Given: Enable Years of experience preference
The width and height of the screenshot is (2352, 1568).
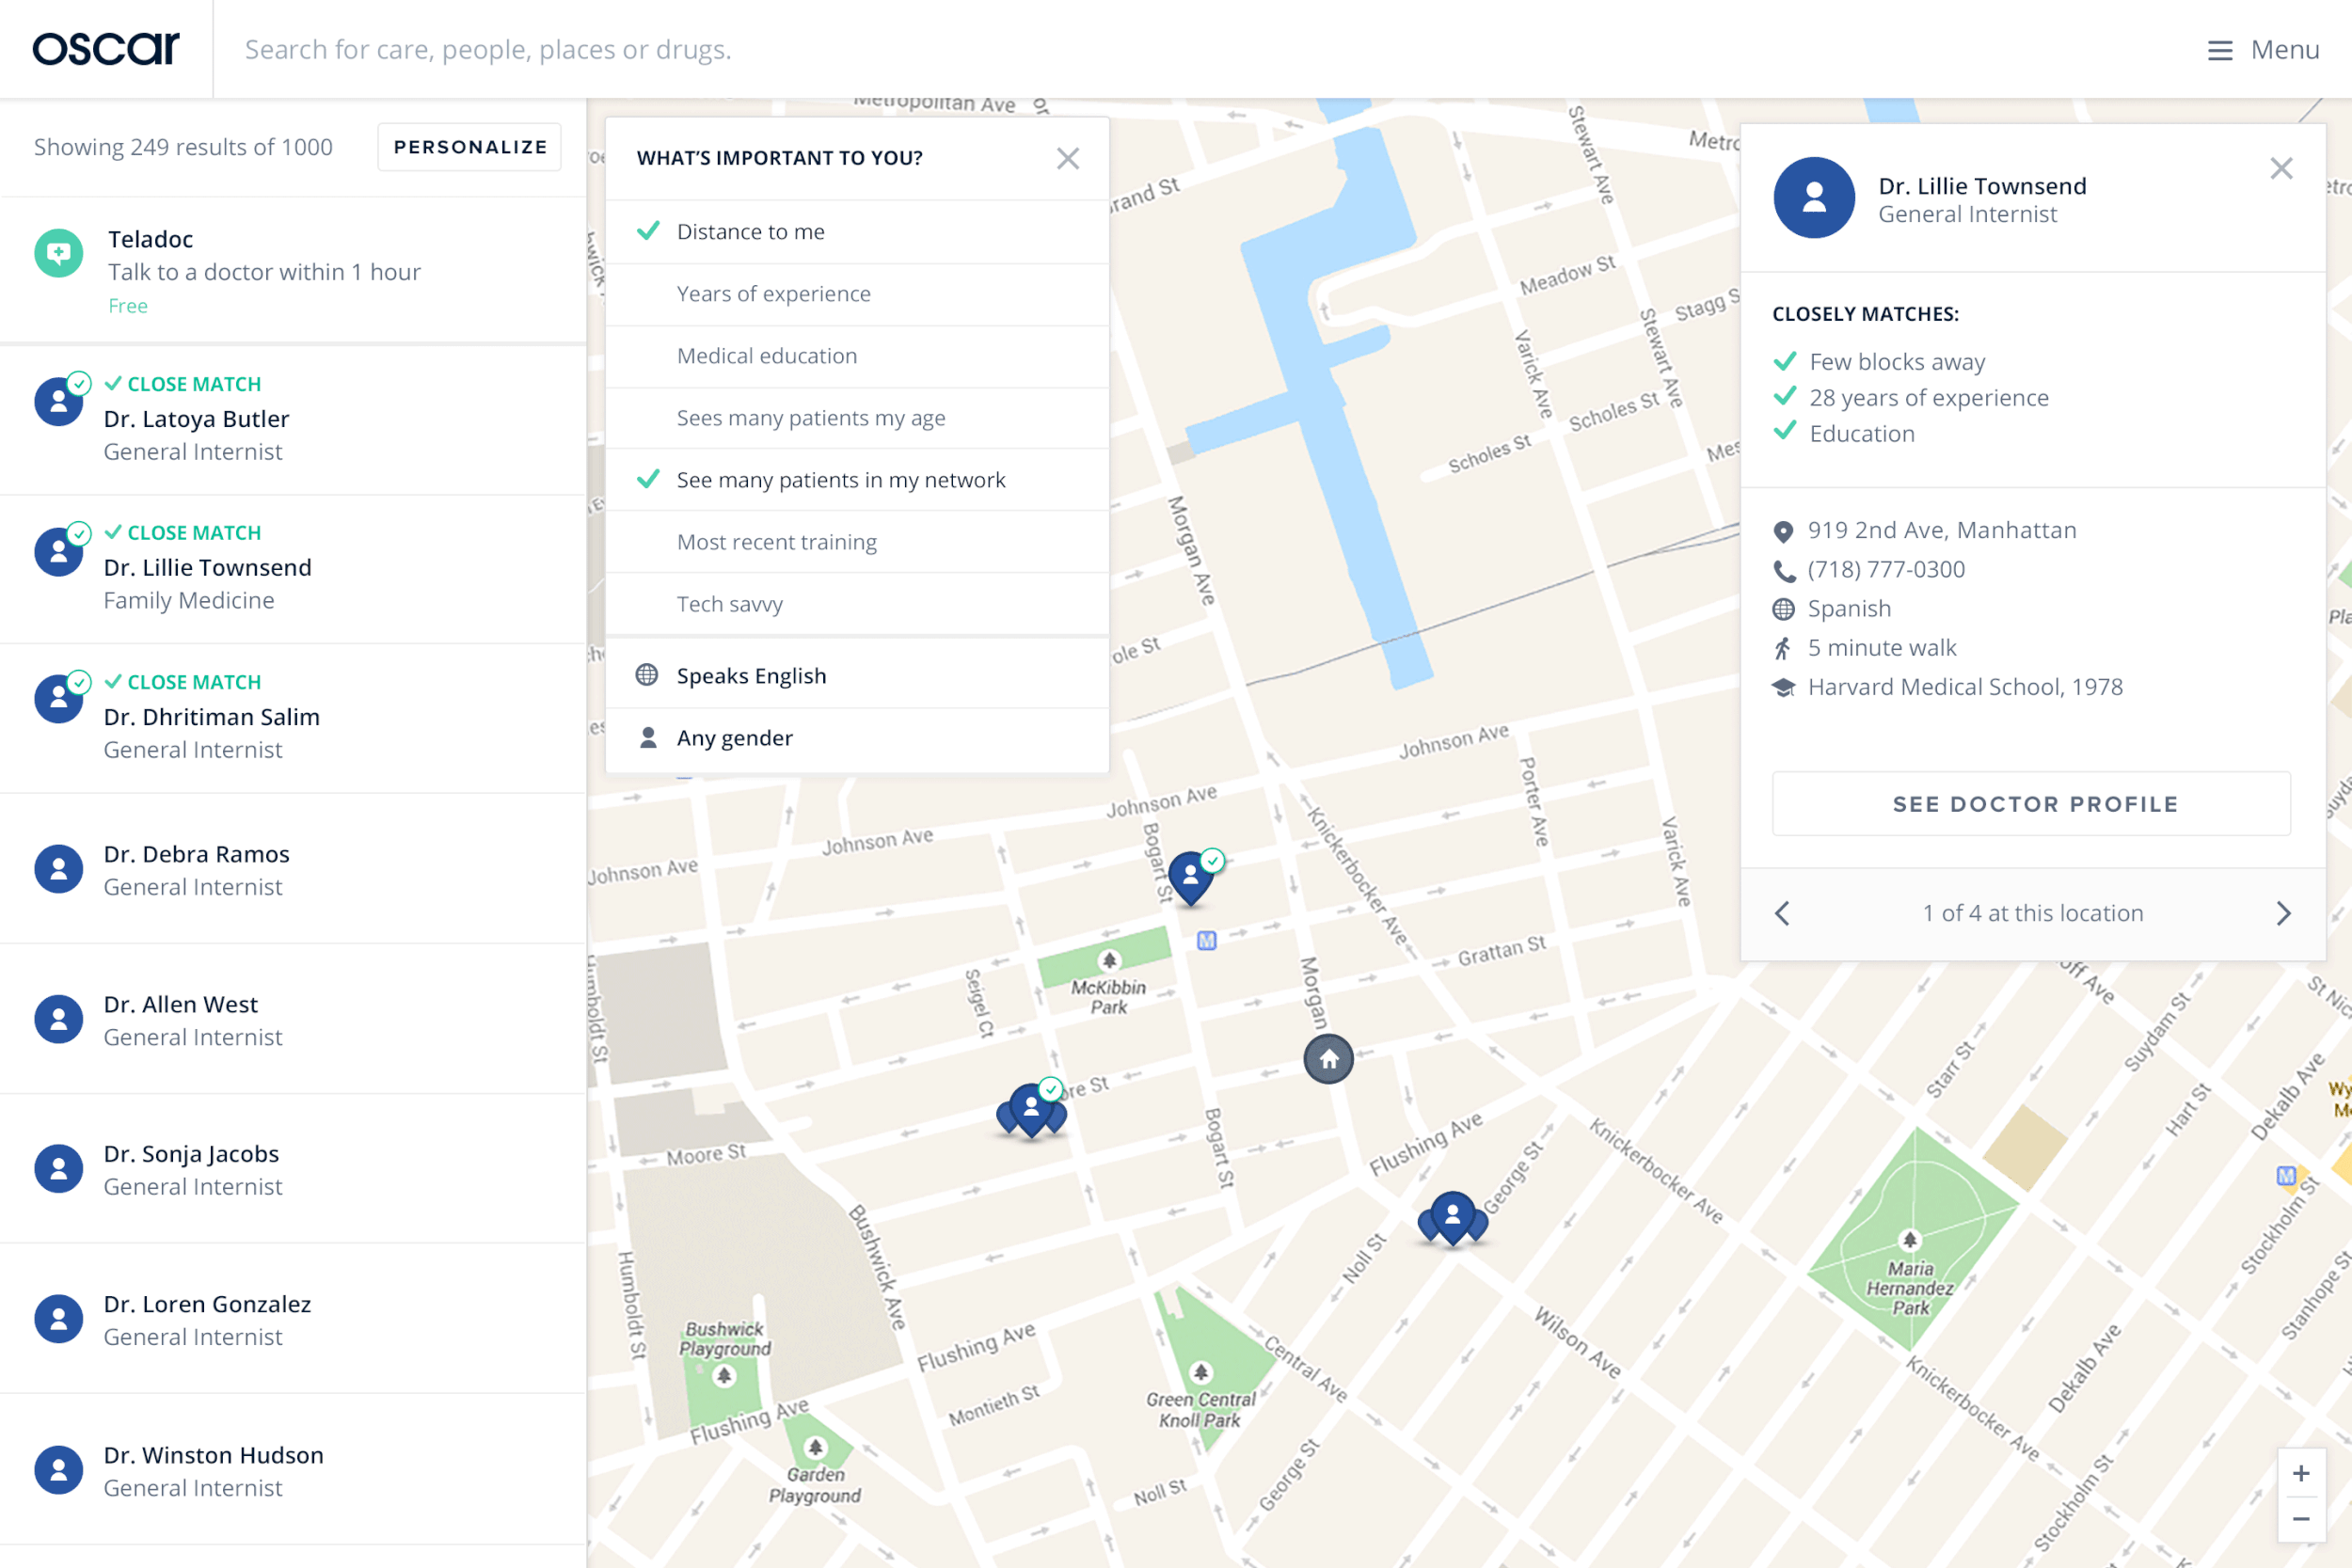Looking at the screenshot, I should tap(773, 294).
